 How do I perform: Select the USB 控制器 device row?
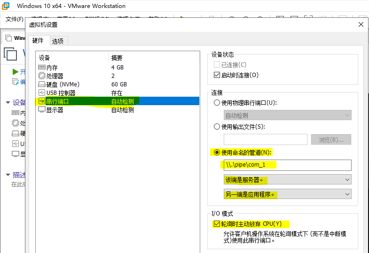pos(118,93)
